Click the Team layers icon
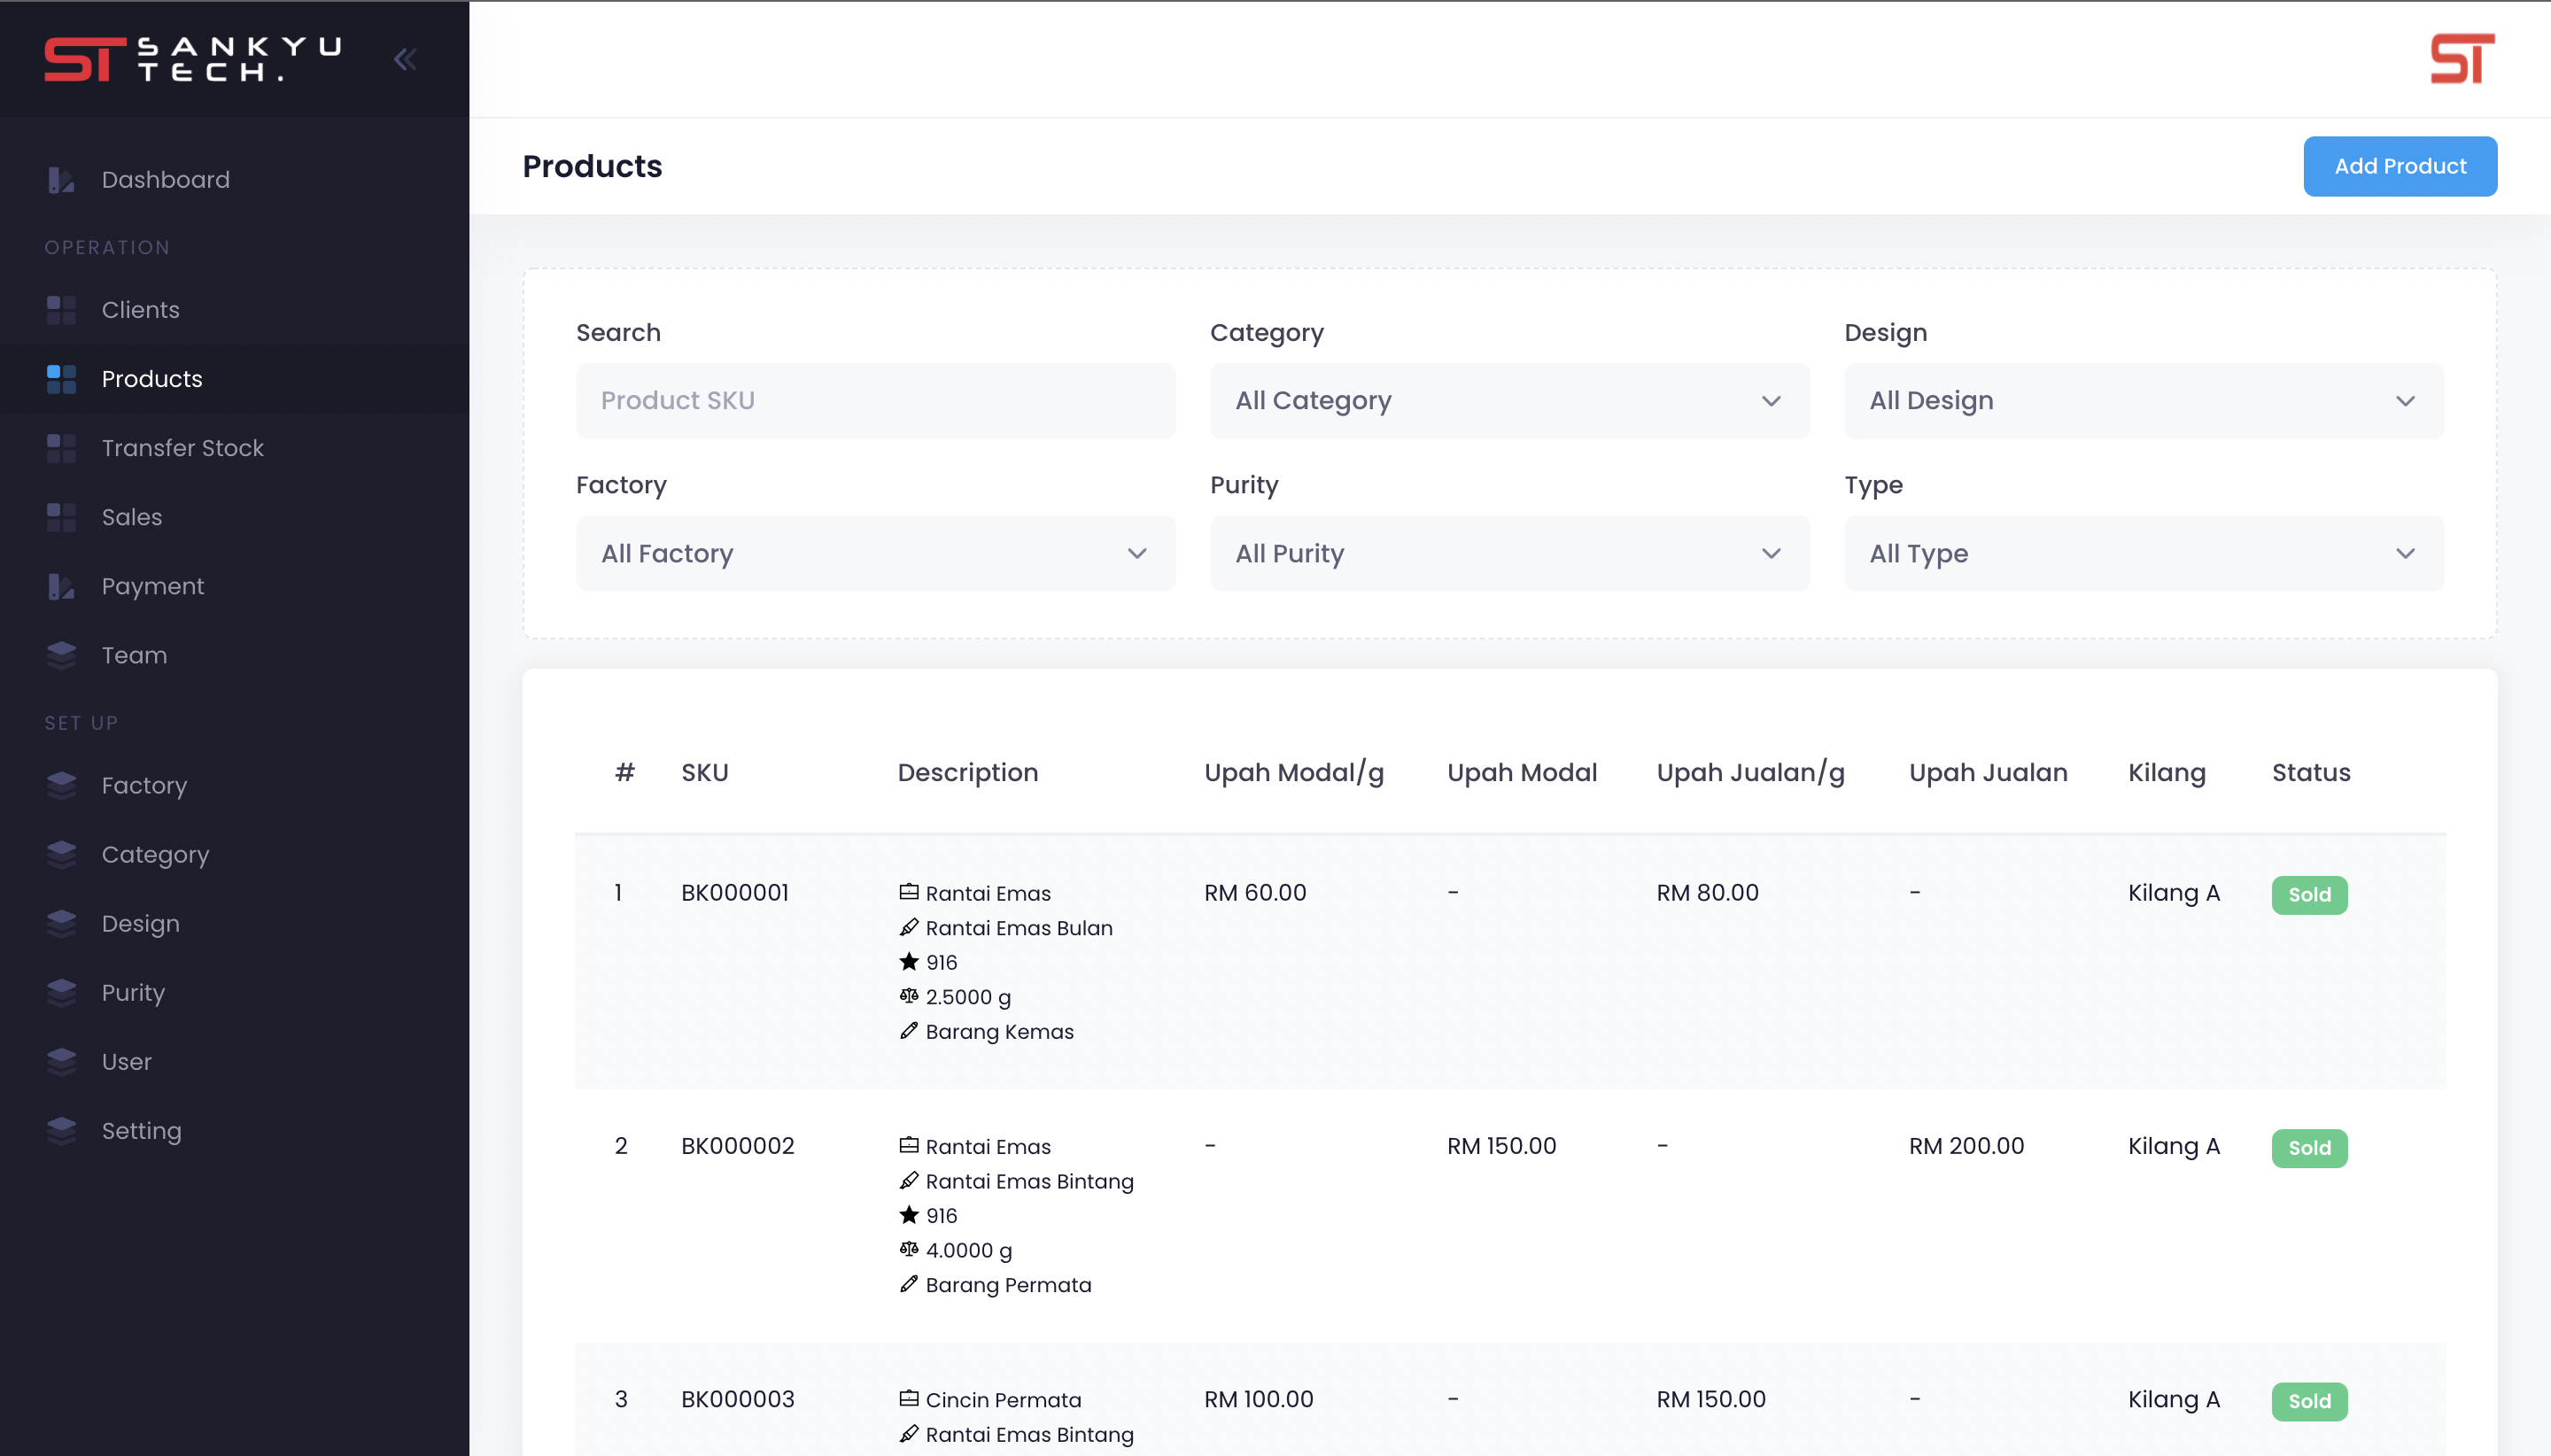The width and height of the screenshot is (2551, 1456). point(61,655)
